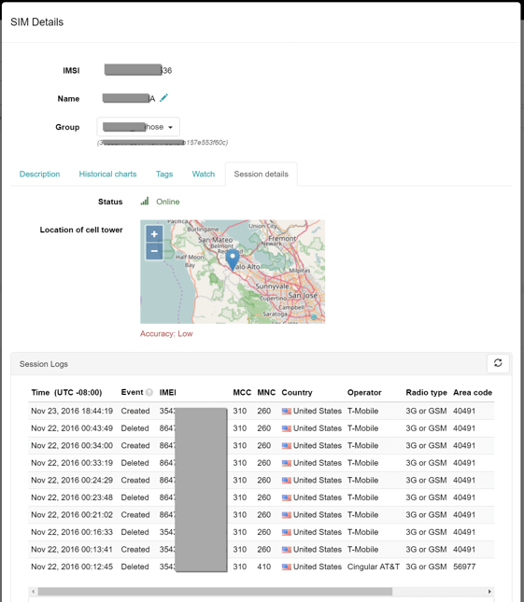The image size is (524, 602).
Task: Select the Nov 22, 2016 00:13:41 log entry
Action: click(262, 549)
